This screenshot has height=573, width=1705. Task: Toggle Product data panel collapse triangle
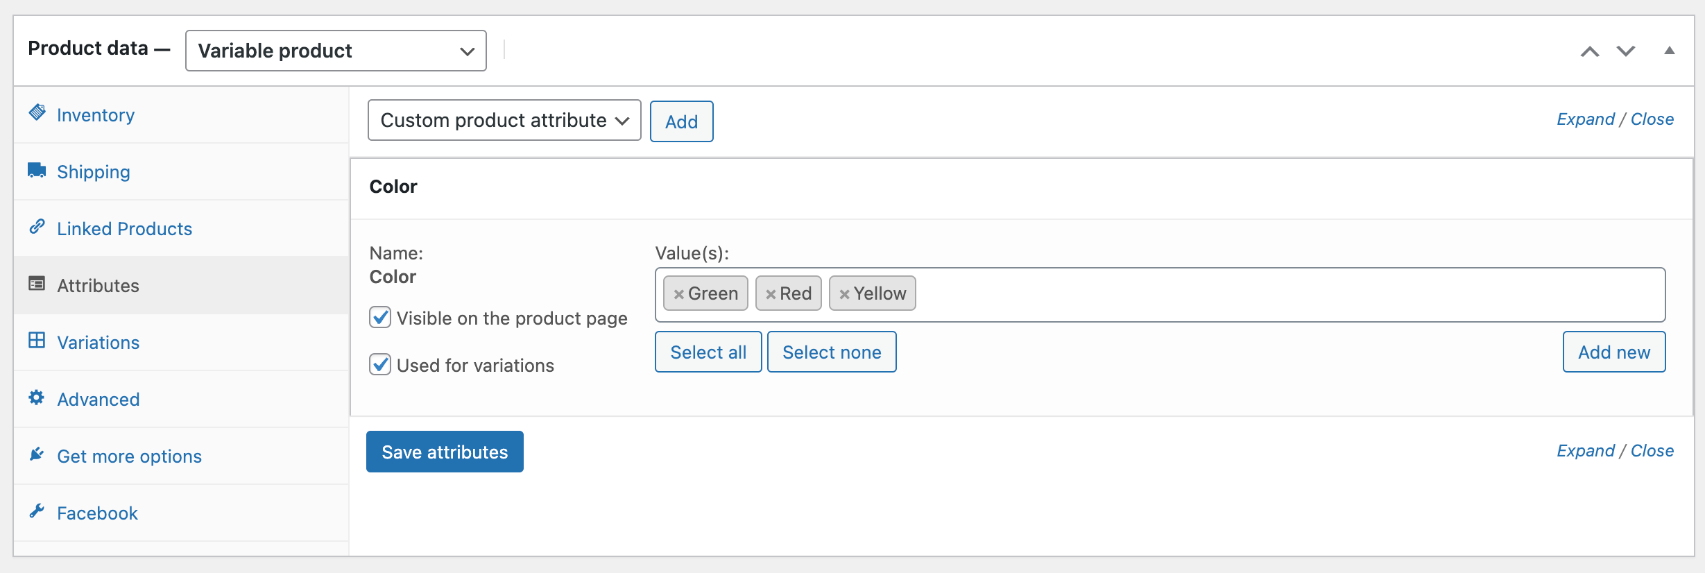tap(1670, 51)
